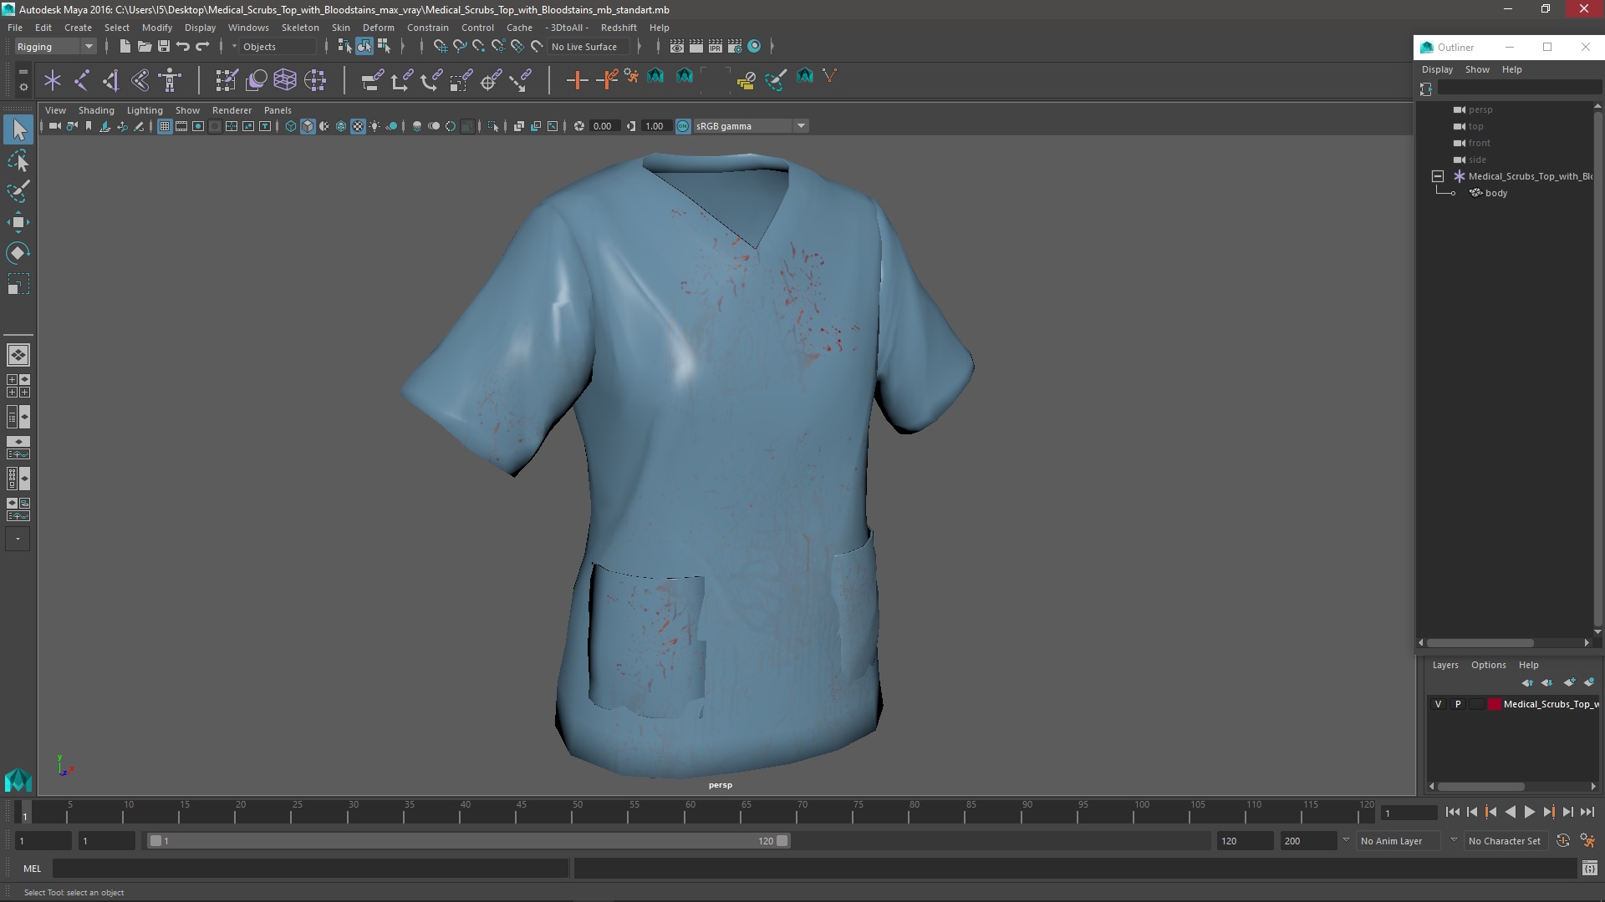Viewport: 1605px width, 902px height.
Task: Toggle the viewport grid display
Action: [x=165, y=126]
